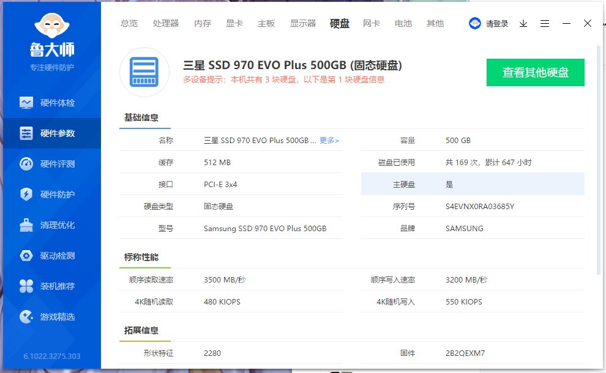This screenshot has width=606, height=373.
Task: Click the 3200 MB/秒 write speed value
Action: (466, 280)
